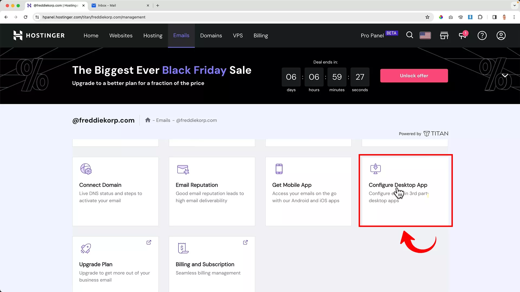Open the US flag language selector

coord(425,35)
